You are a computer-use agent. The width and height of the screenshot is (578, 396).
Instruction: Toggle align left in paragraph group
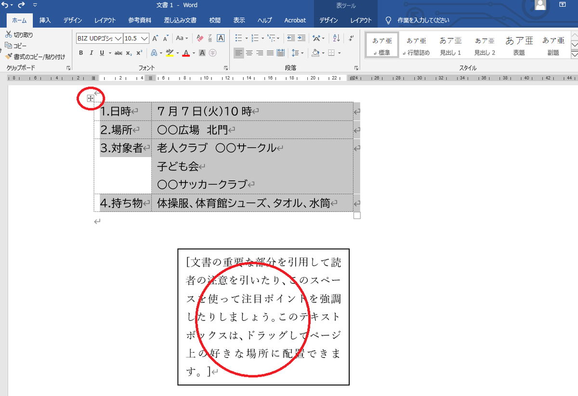tap(239, 53)
